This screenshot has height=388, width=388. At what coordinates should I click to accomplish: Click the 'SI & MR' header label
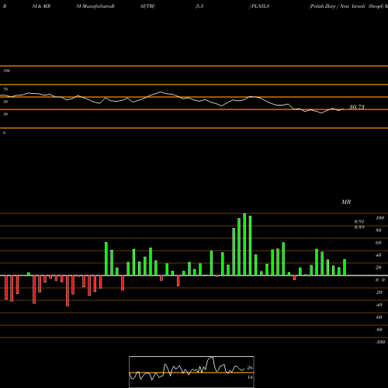[41, 6]
